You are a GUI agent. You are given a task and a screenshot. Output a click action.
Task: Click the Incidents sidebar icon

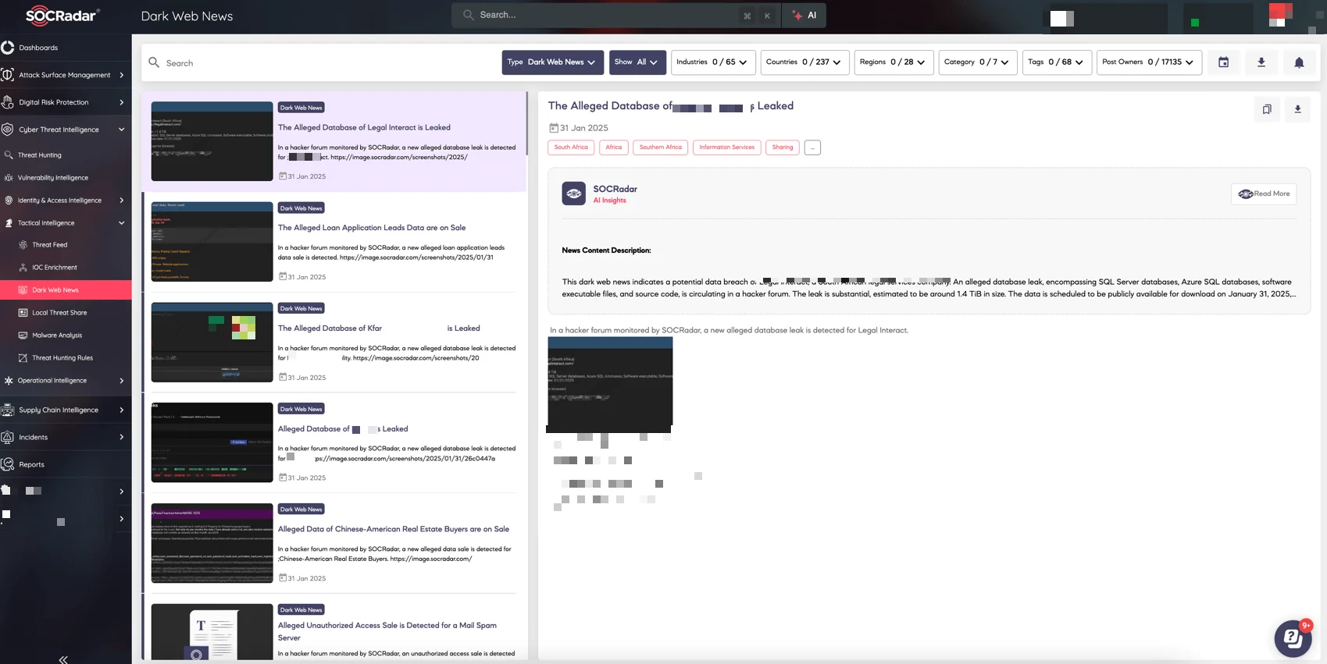tap(8, 437)
